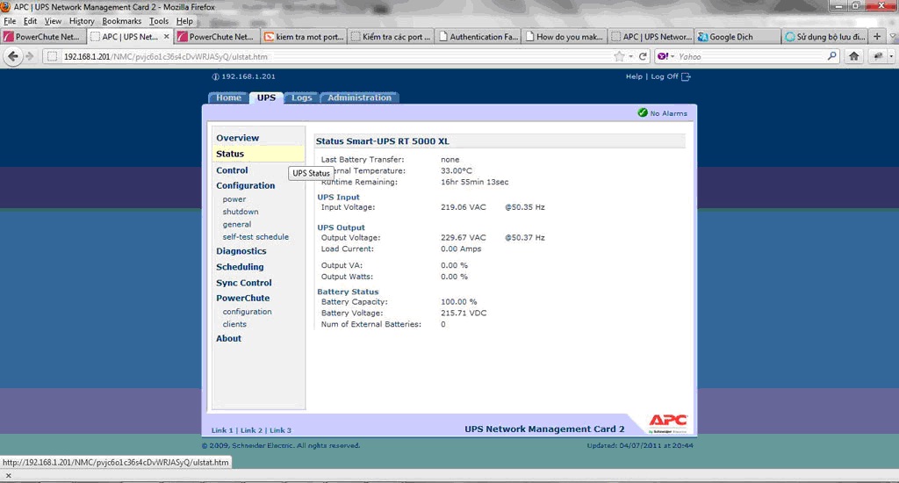This screenshot has height=483, width=899.
Task: Click the Log Off exit icon
Action: (x=686, y=76)
